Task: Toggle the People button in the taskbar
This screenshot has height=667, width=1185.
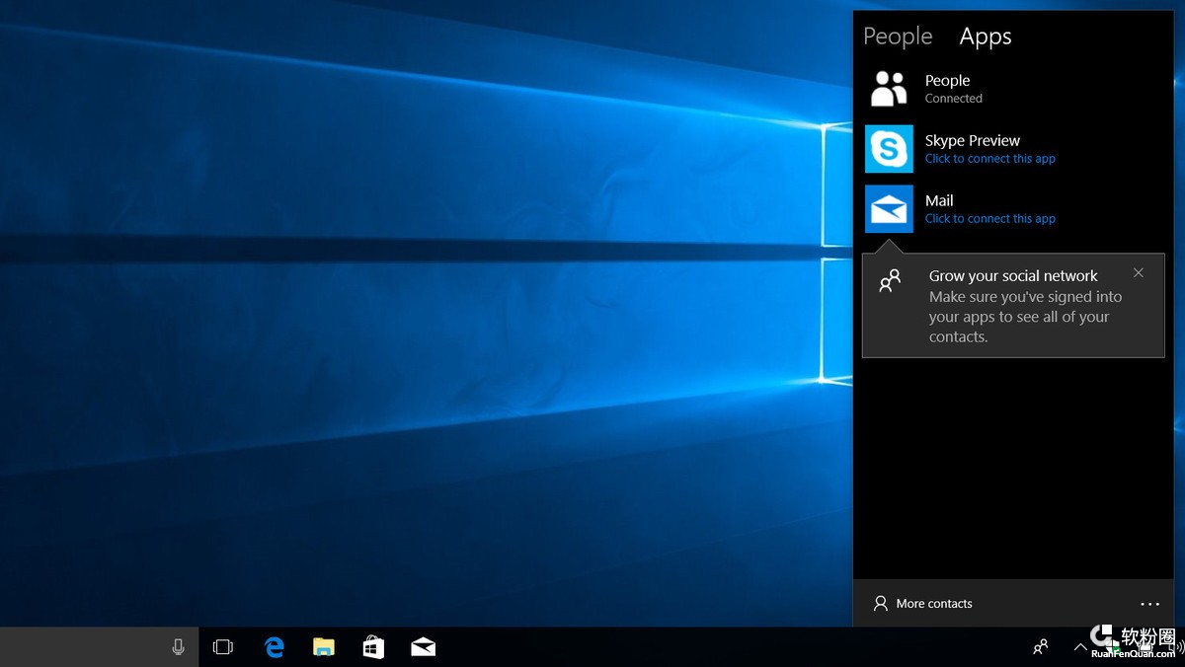Action: coord(1040,647)
